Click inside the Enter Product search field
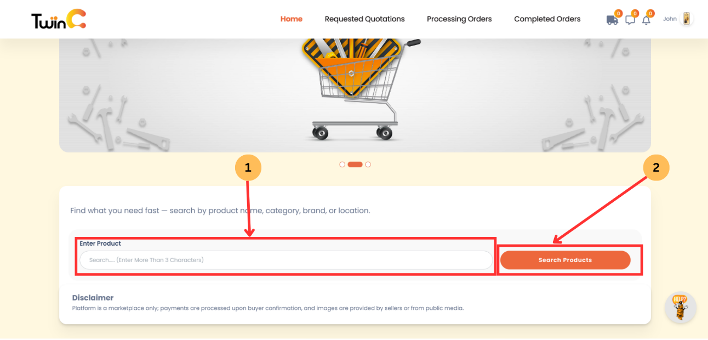The width and height of the screenshot is (708, 340). point(286,260)
